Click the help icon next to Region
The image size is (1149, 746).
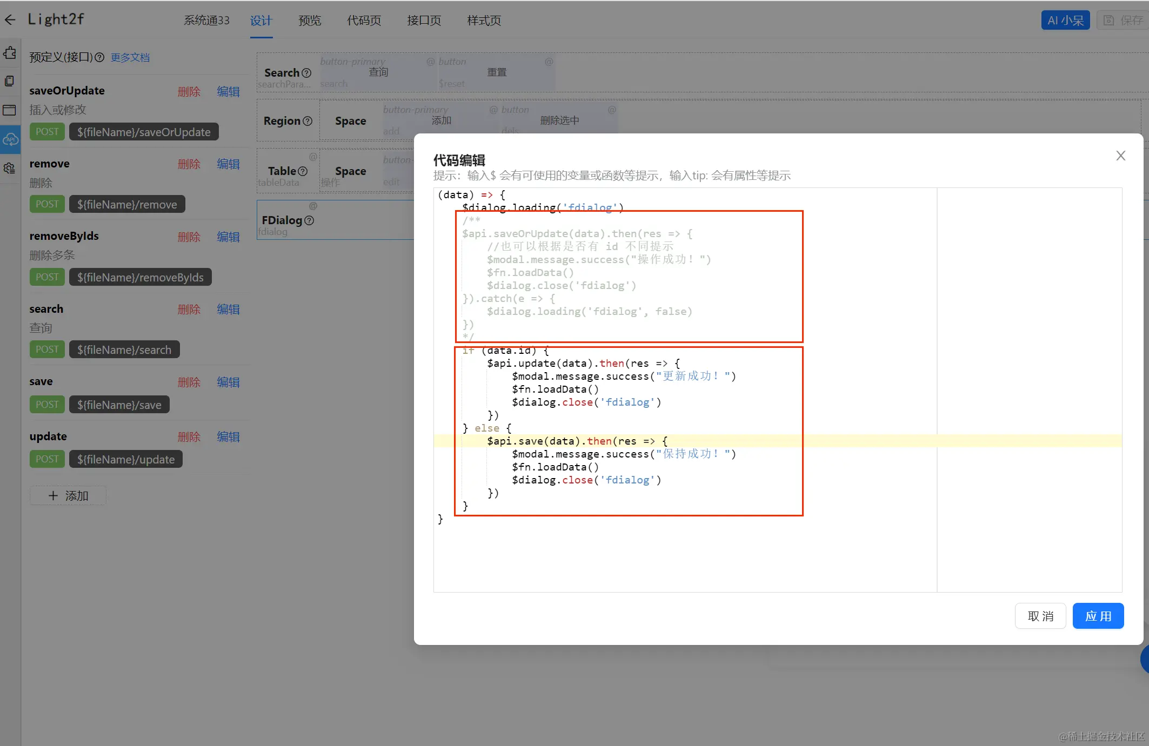(x=308, y=121)
